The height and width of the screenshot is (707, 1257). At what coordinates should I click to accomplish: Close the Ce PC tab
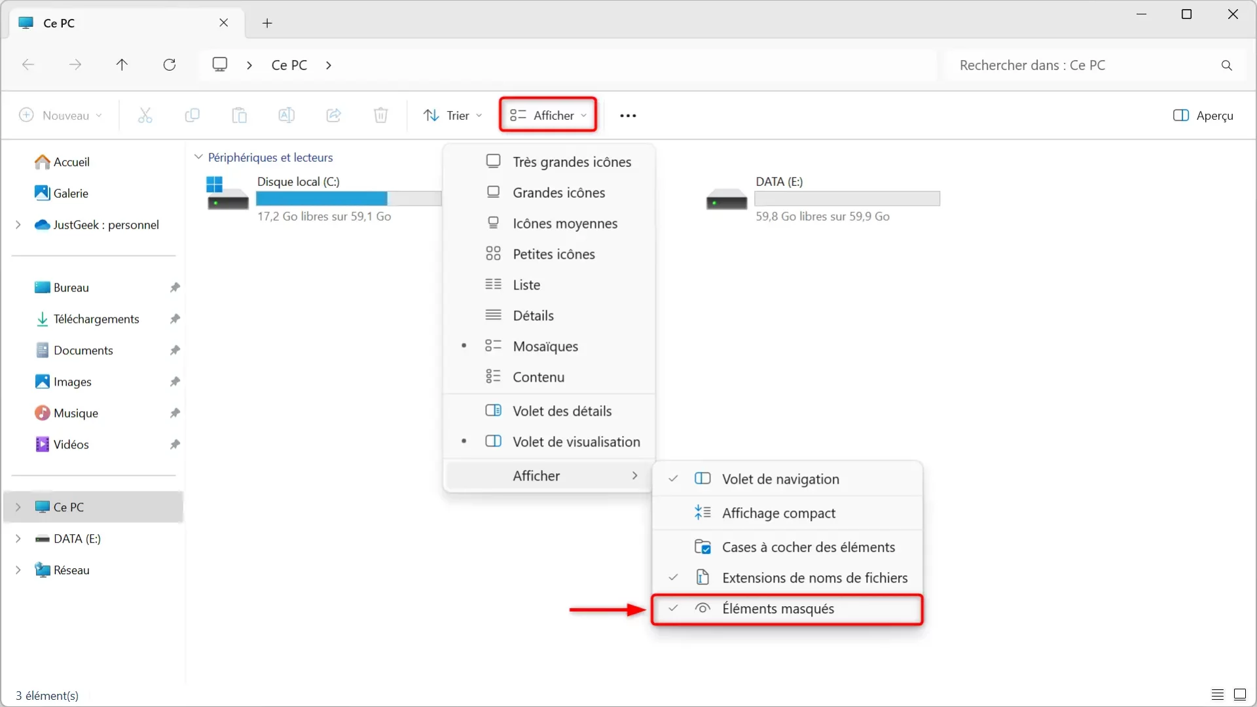point(224,23)
